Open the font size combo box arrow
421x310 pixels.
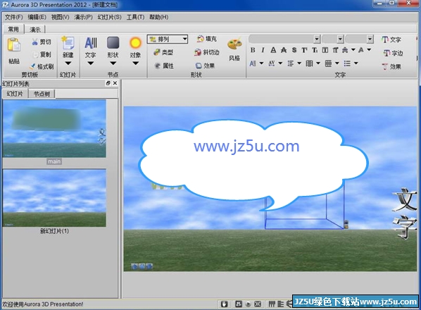340,39
